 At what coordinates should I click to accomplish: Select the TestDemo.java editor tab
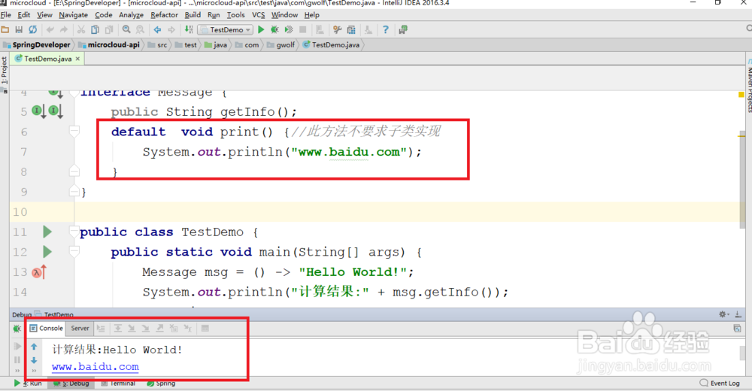(47, 59)
